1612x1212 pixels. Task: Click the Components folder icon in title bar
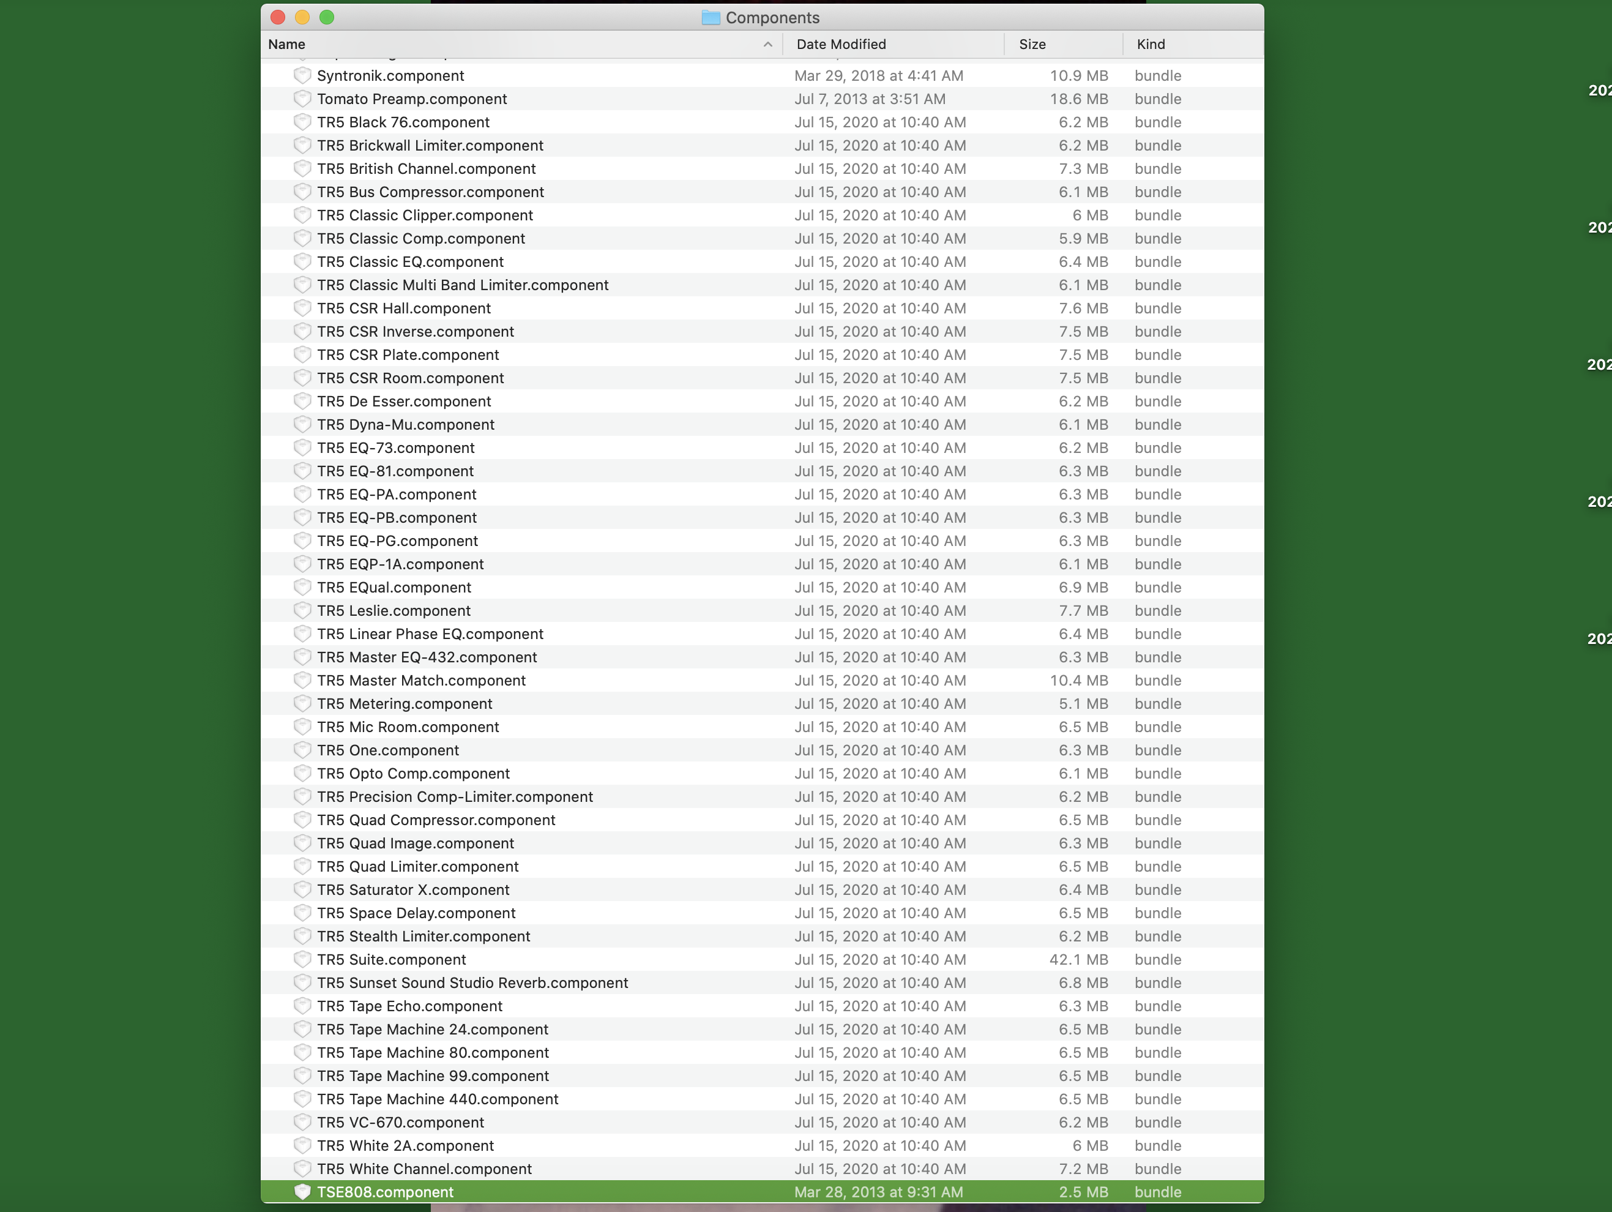[x=711, y=18]
